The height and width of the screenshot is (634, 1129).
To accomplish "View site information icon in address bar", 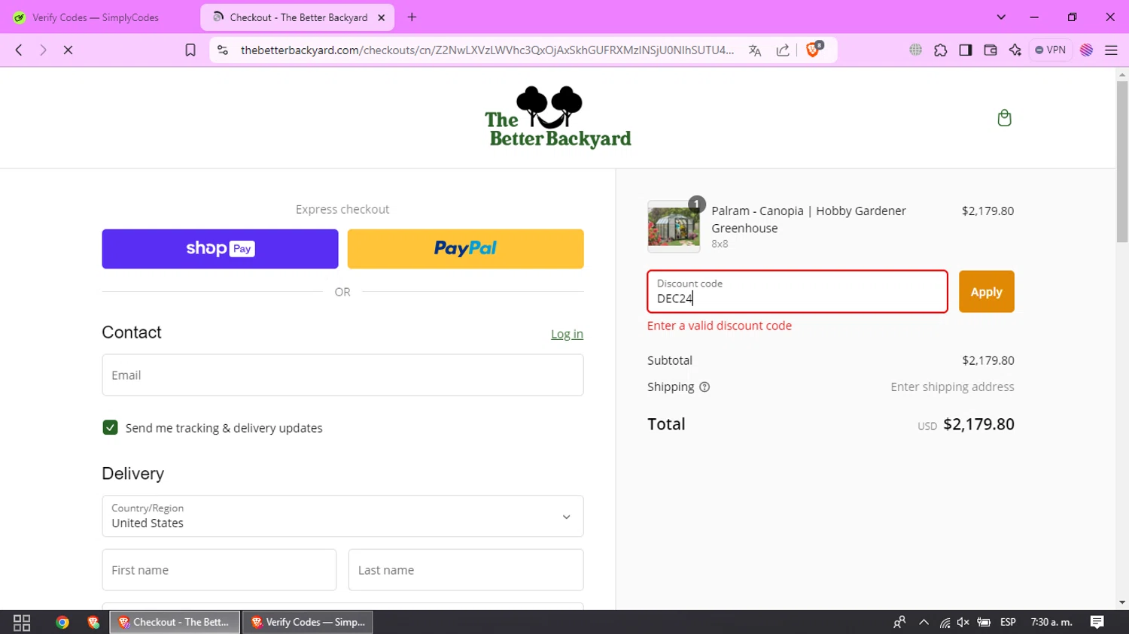I will pos(223,50).
